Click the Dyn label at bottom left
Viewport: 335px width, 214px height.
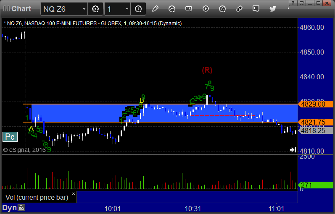pos(9,208)
